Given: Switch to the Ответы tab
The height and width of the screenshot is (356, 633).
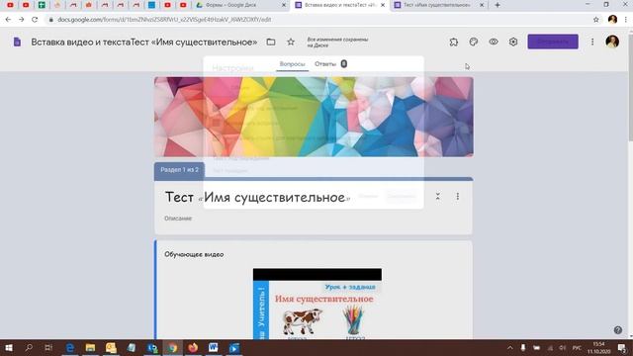Looking at the screenshot, I should (325, 64).
